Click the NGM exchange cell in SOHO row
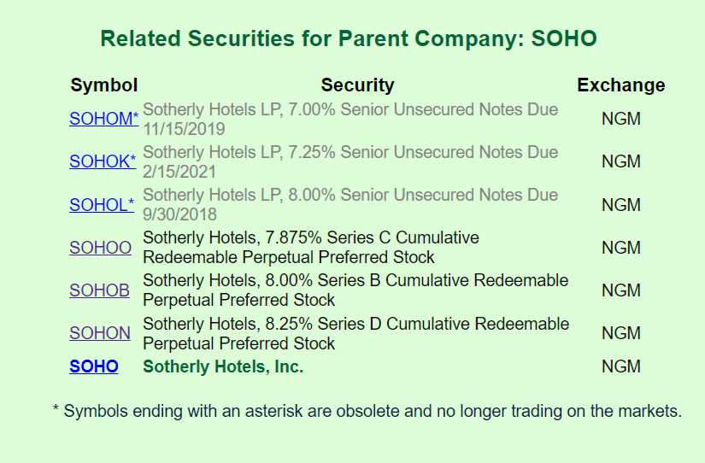 click(x=620, y=366)
